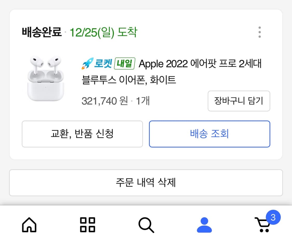Track shipment with 배송 조회 button
This screenshot has height=240, width=292.
[209, 134]
